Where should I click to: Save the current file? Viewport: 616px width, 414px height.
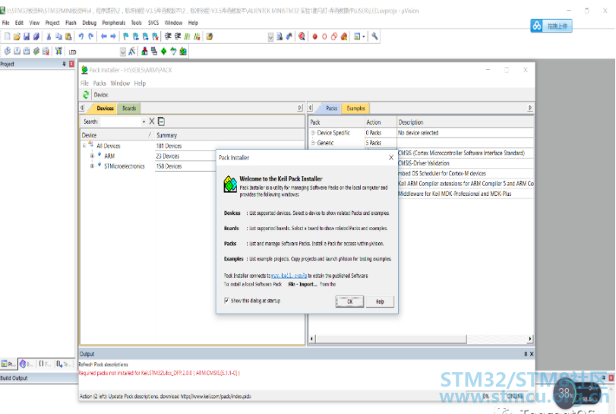27,36
